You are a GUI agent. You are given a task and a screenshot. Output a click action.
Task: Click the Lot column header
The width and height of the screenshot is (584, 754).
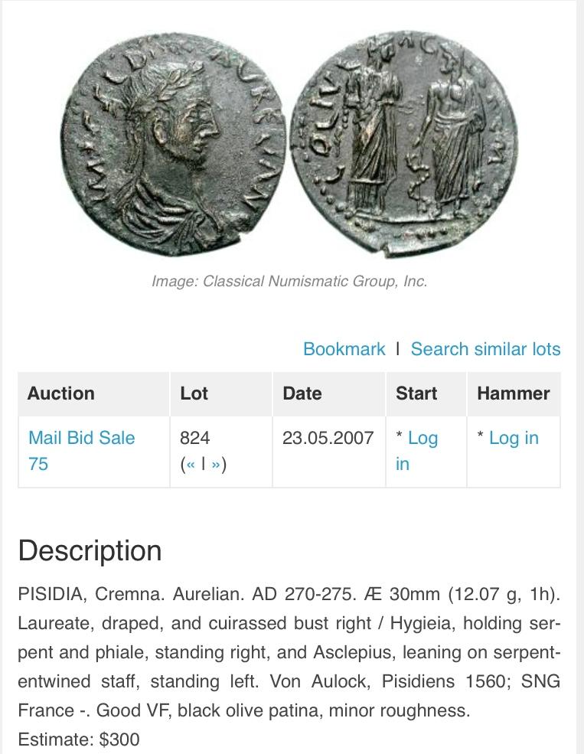point(194,393)
